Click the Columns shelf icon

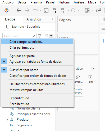(x=103, y=19)
